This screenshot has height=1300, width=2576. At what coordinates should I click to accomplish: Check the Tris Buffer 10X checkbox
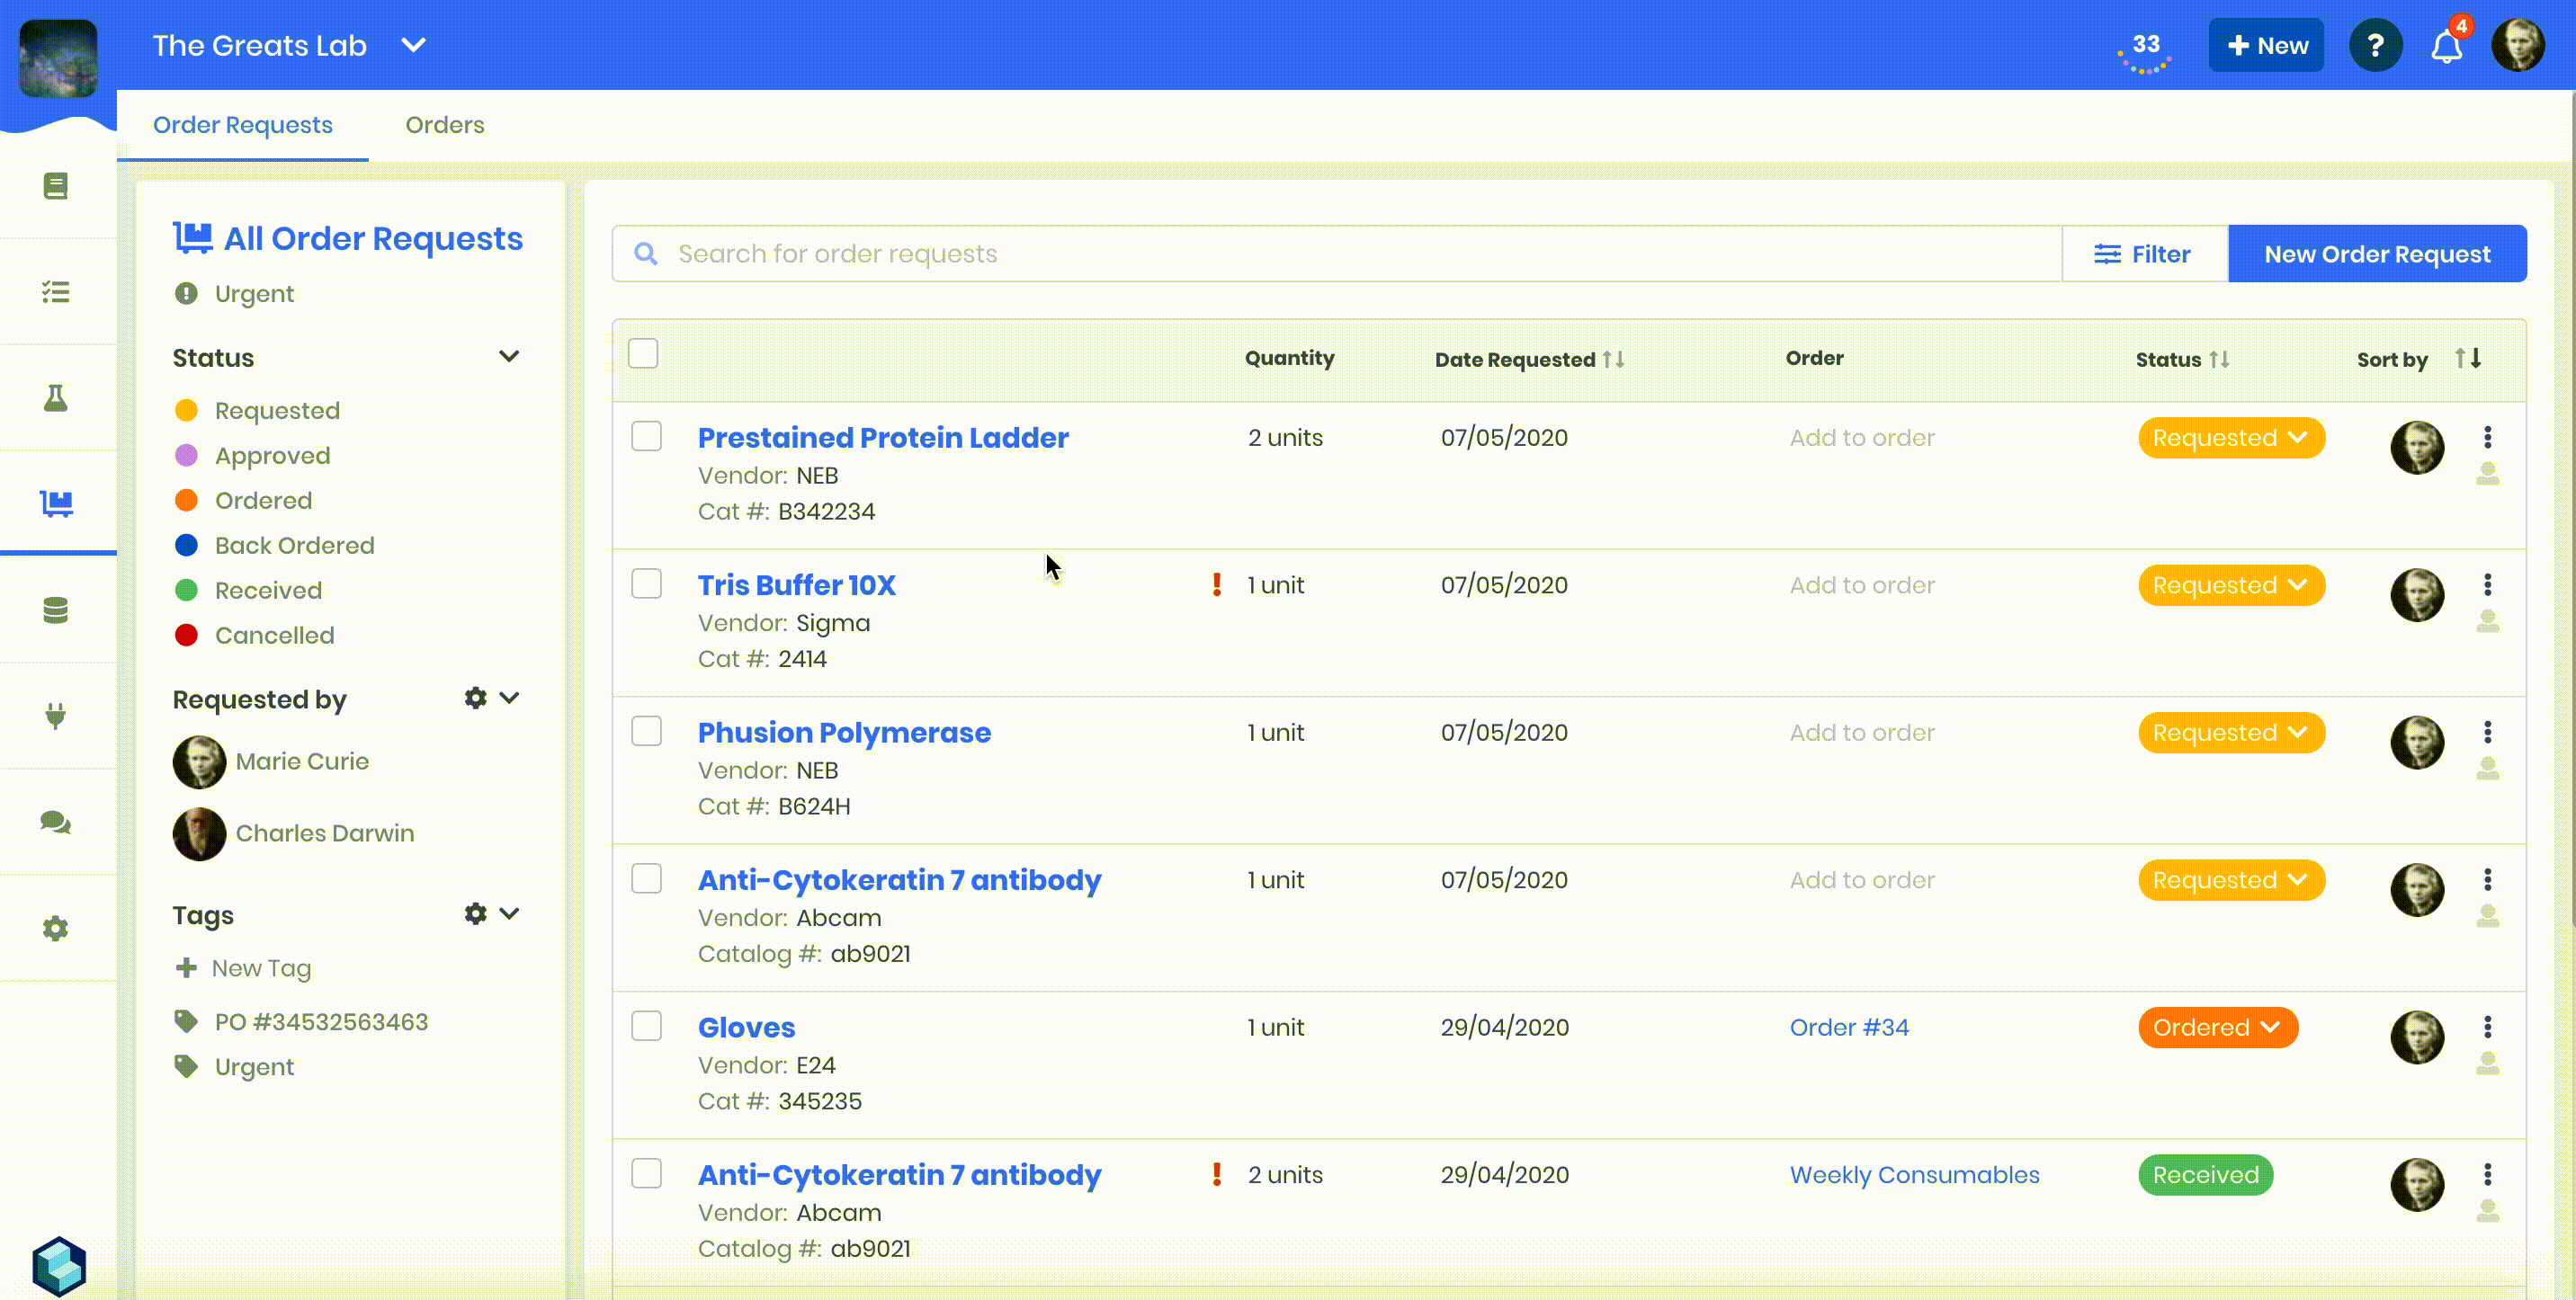click(x=646, y=583)
